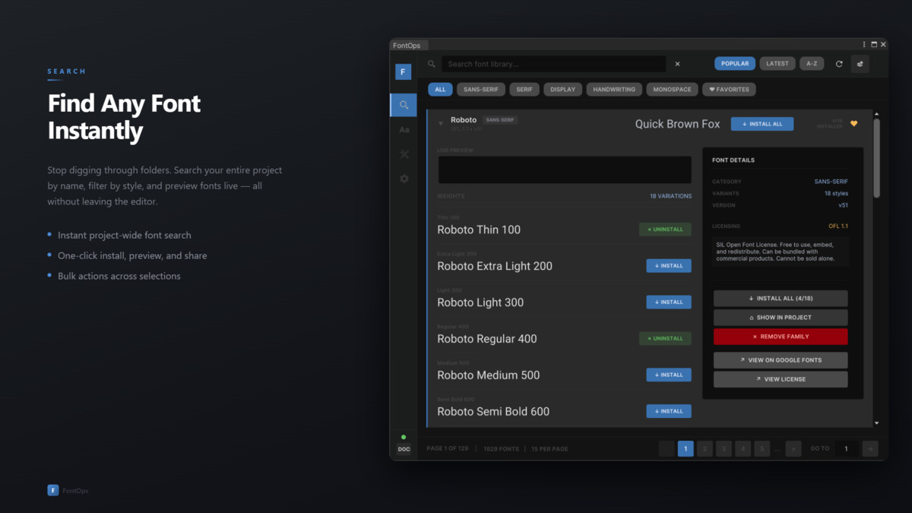Viewport: 912px width, 513px height.
Task: Toggle the Roboto favorite heart
Action: click(853, 124)
